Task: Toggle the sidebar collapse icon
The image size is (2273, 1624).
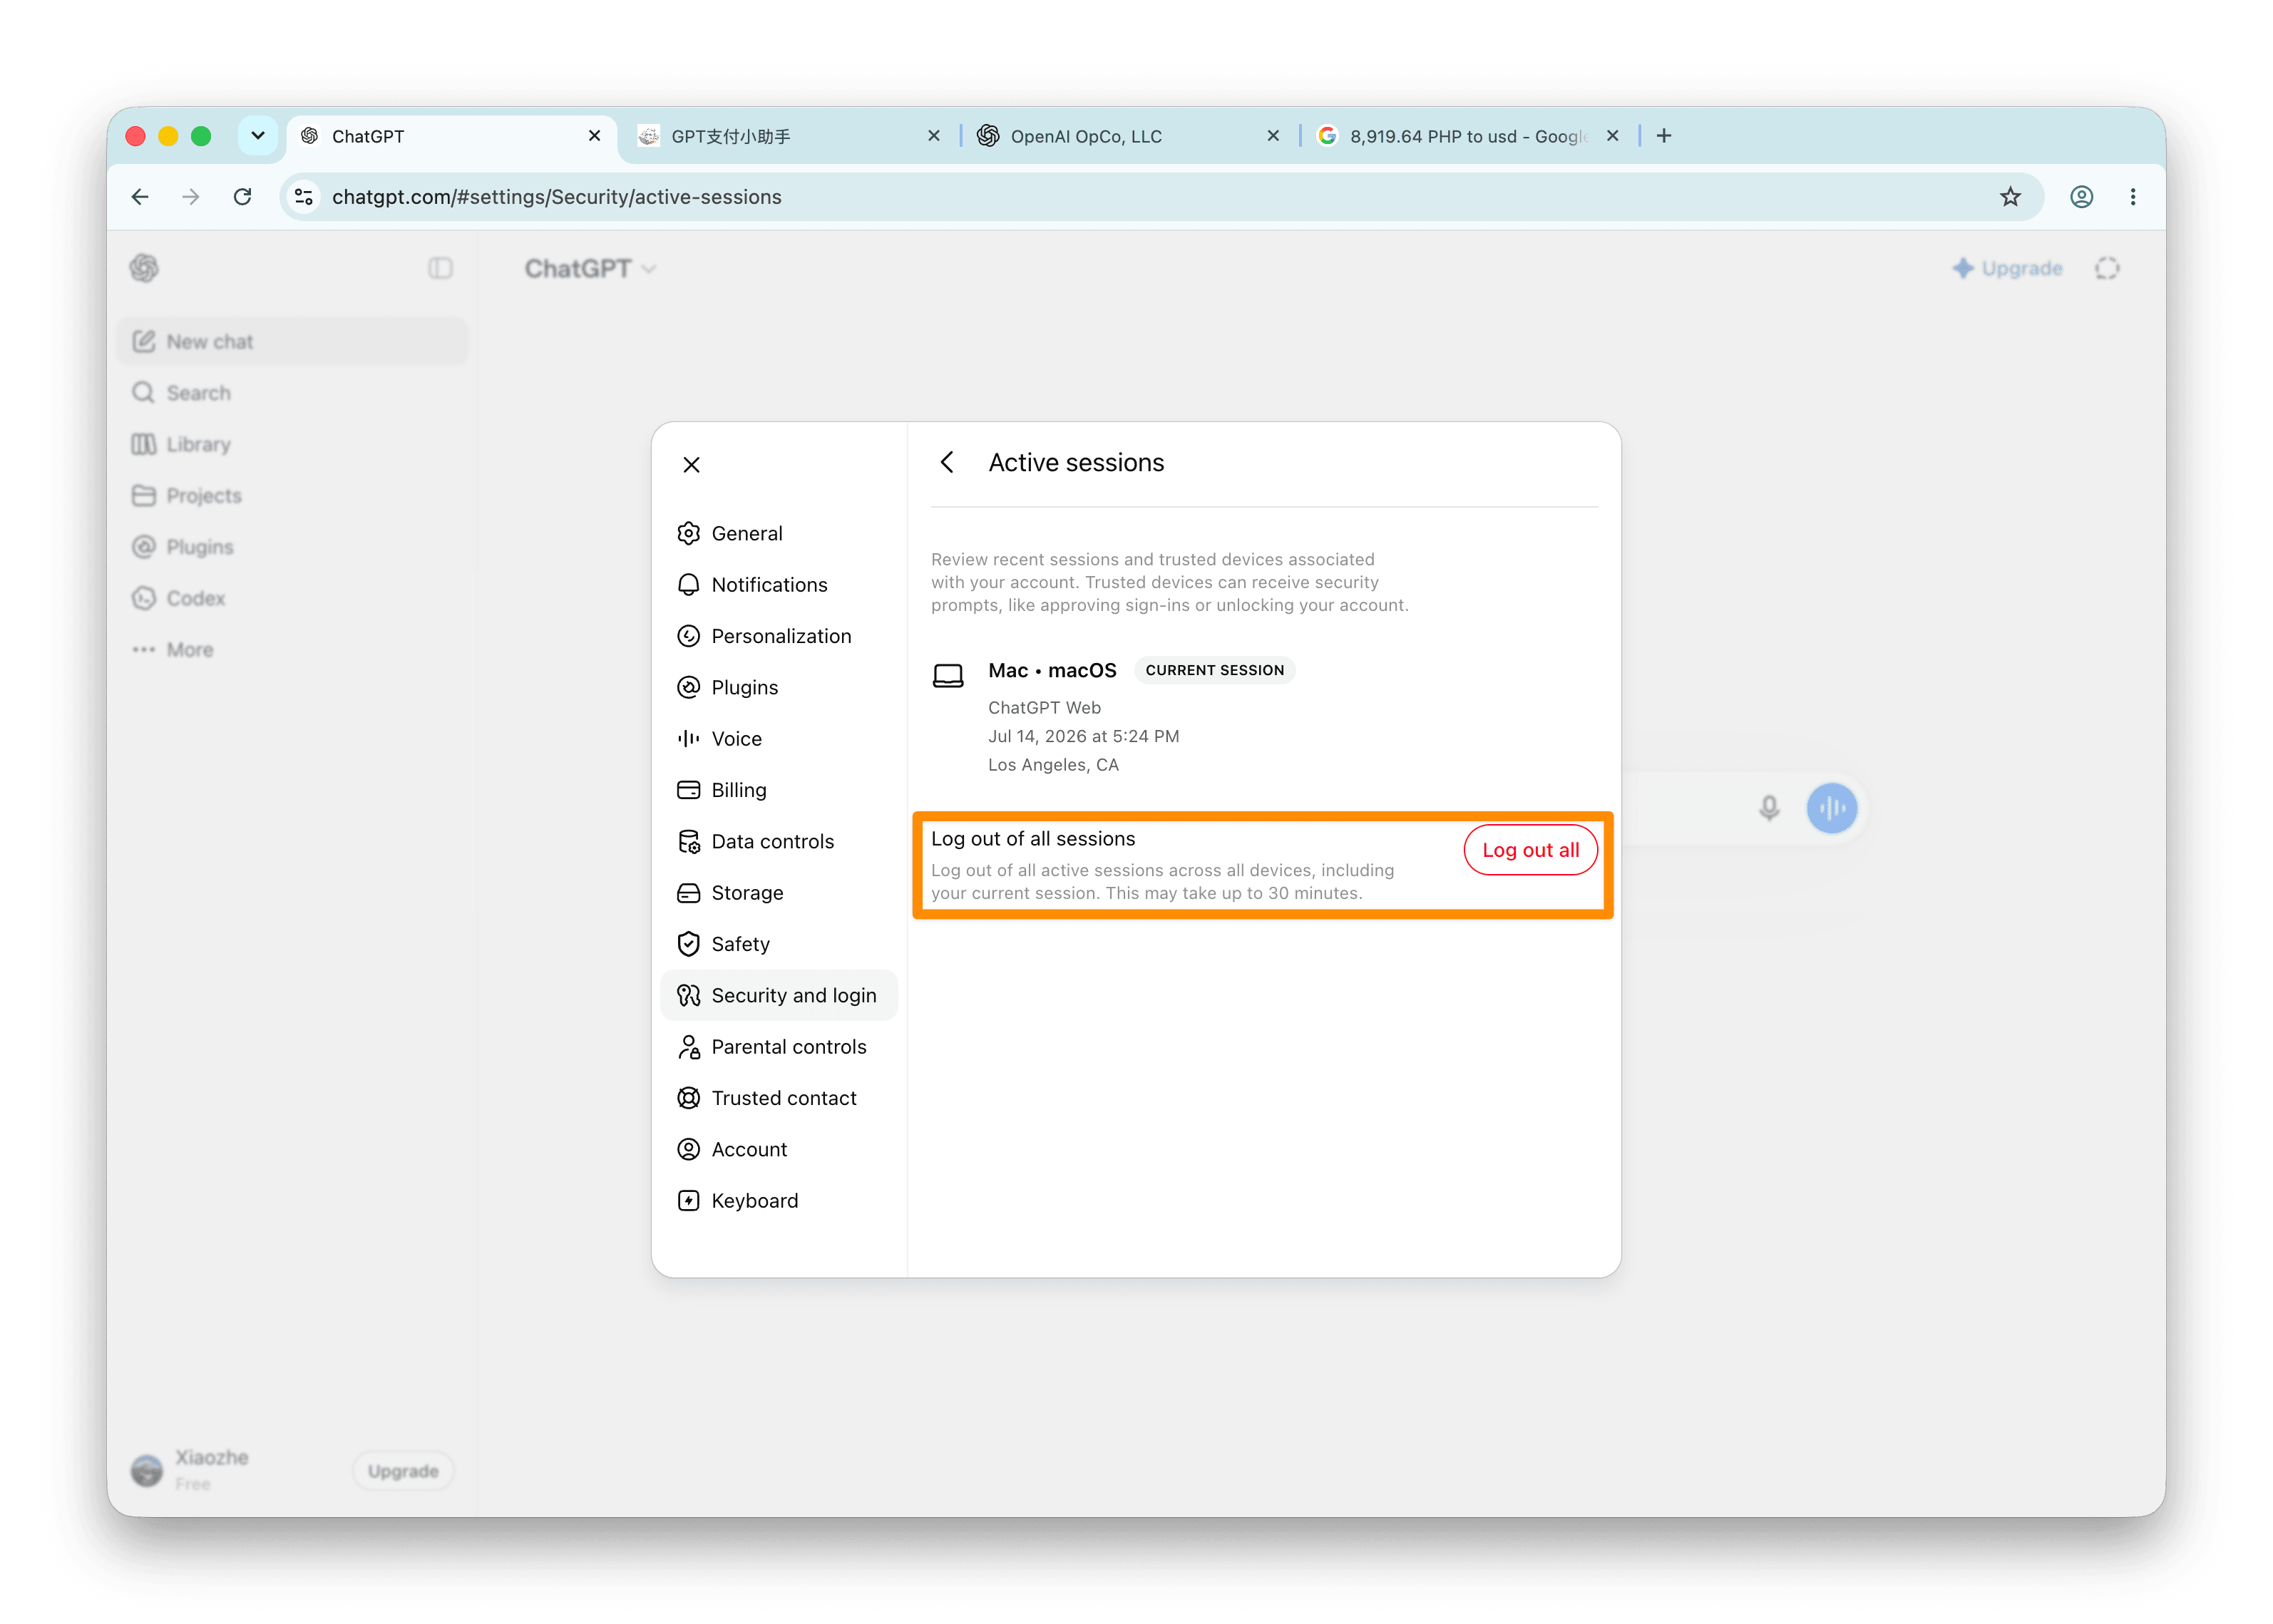Action: pyautogui.click(x=440, y=268)
